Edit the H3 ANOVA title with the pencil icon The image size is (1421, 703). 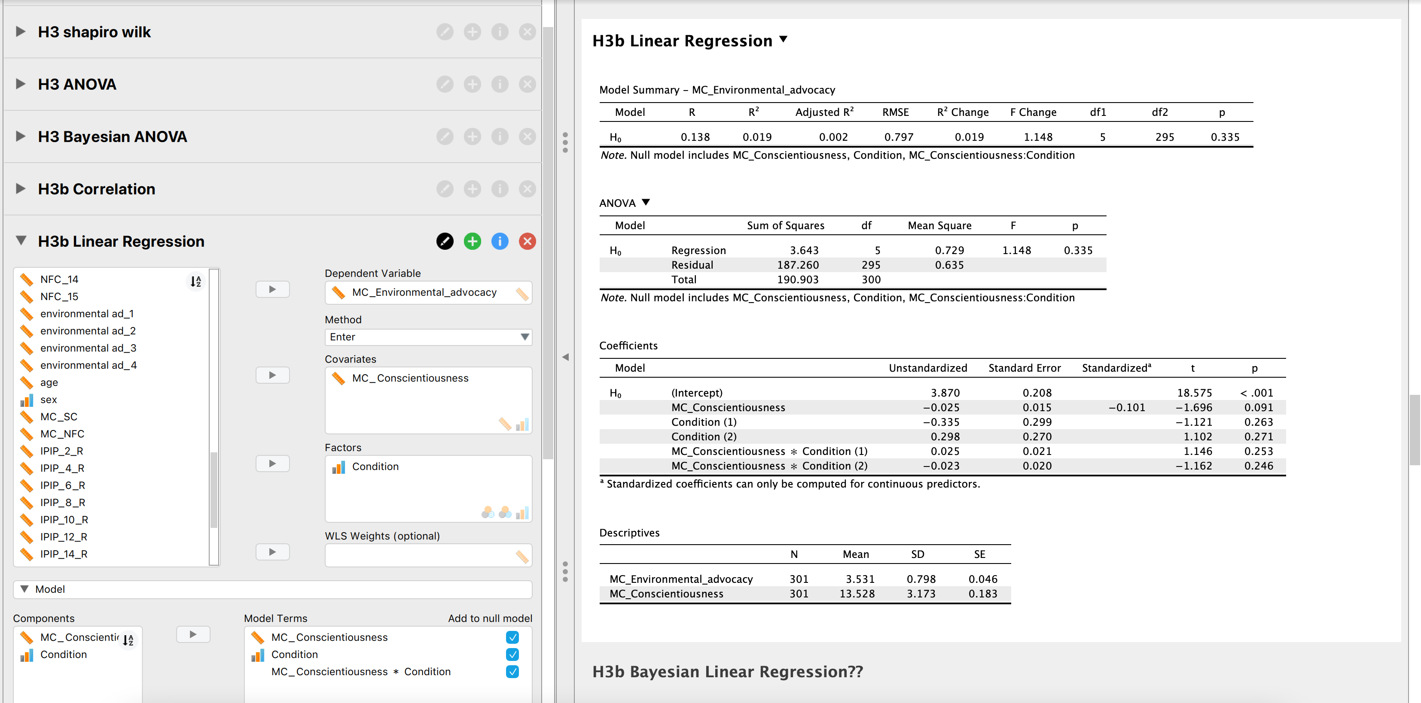pos(445,84)
